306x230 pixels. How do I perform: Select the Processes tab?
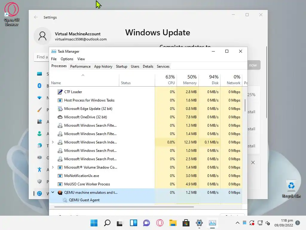point(59,66)
